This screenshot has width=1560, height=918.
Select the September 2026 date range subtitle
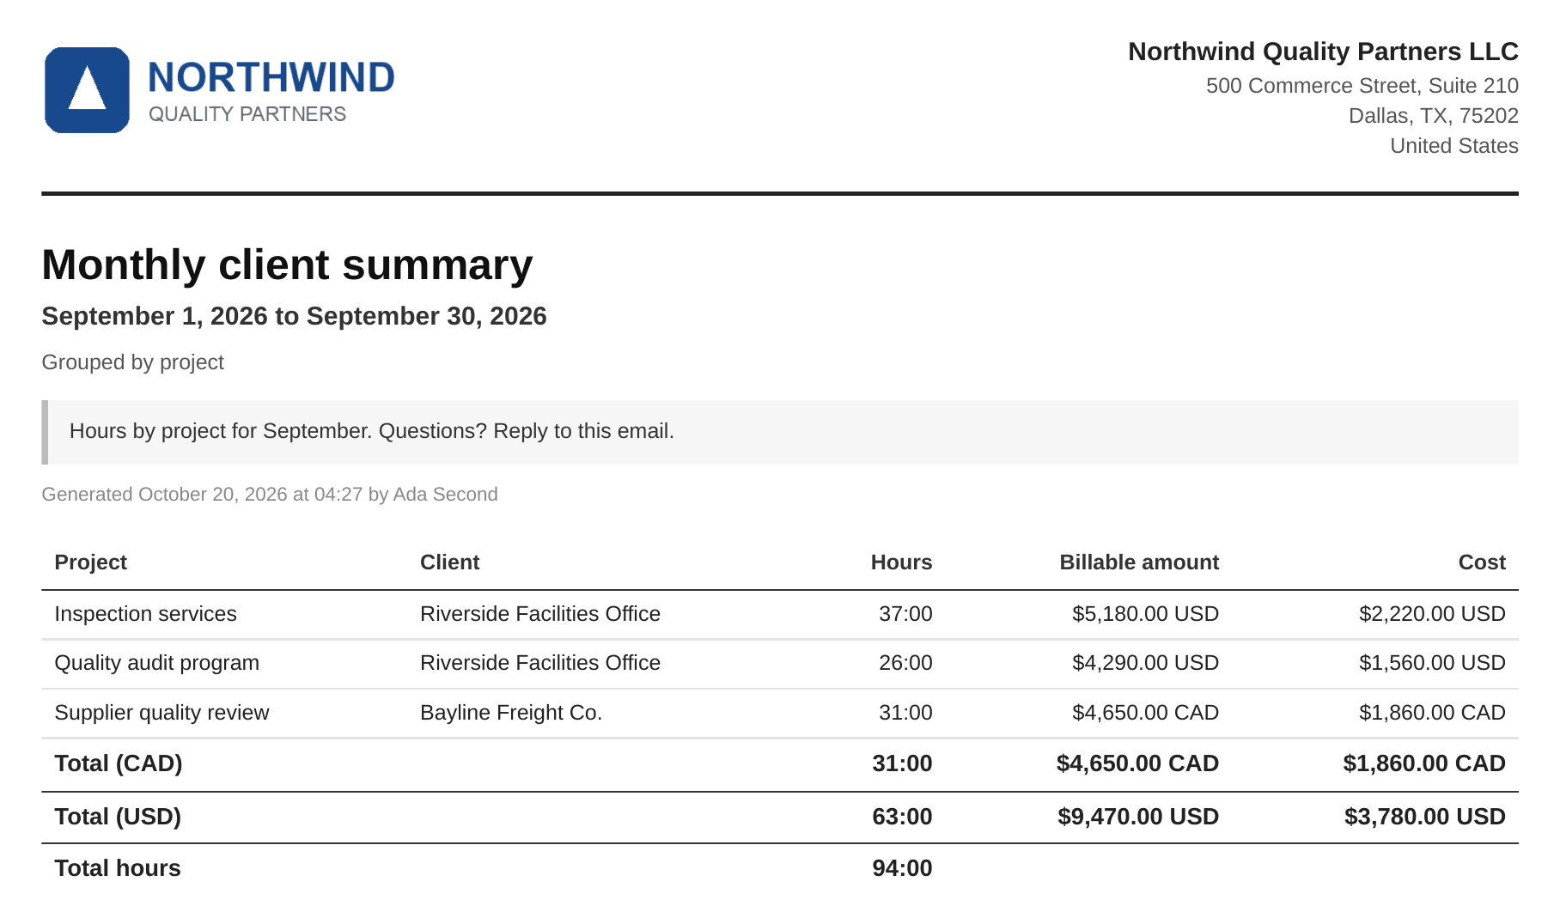pos(295,316)
